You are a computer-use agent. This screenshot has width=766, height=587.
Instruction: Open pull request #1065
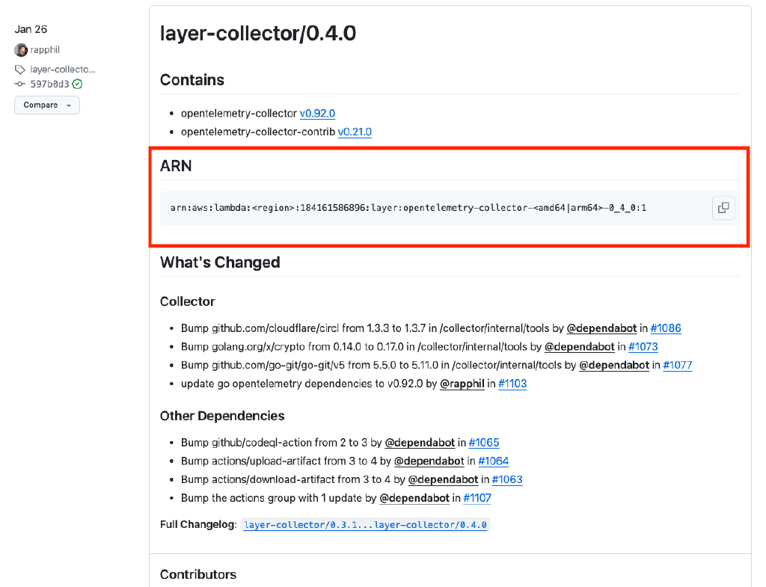(484, 443)
